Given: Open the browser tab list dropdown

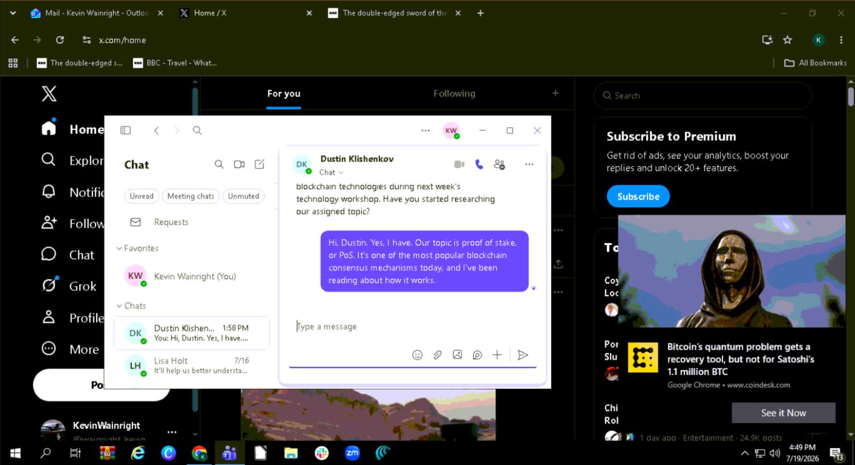Looking at the screenshot, I should click(x=13, y=13).
